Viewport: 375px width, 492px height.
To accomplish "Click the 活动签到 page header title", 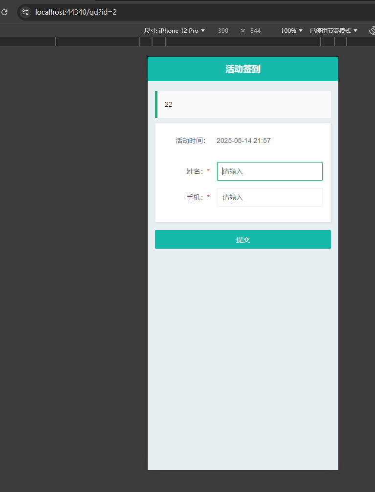I will 243,69.
